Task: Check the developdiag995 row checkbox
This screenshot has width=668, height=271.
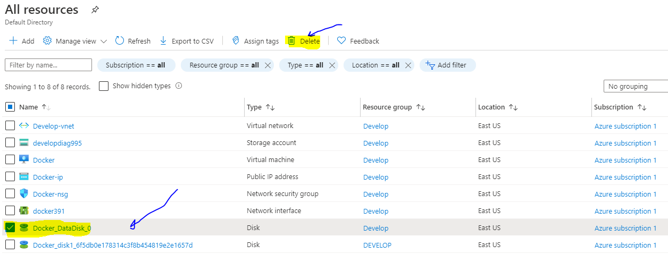Action: [x=10, y=143]
